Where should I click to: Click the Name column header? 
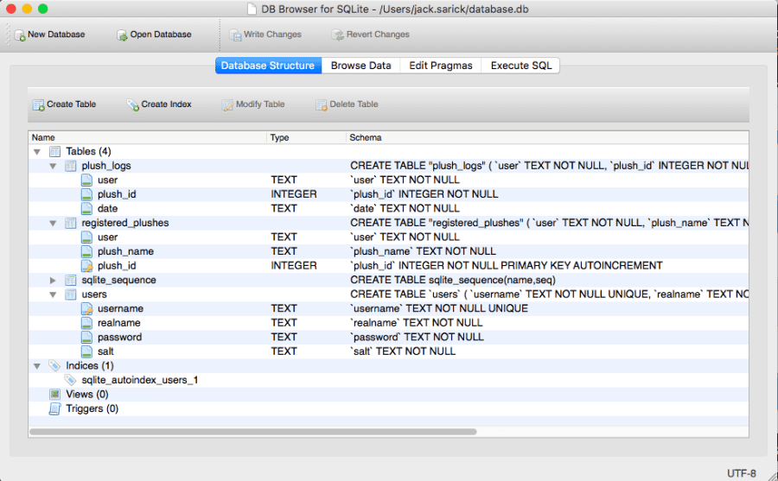click(147, 138)
